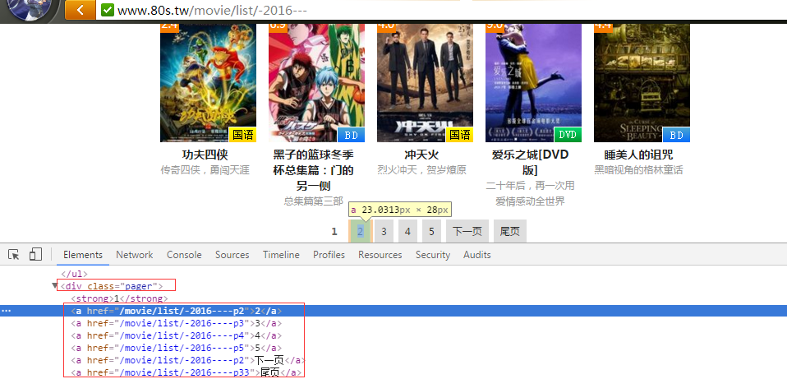The image size is (787, 379).
Task: Click the 爱乐之城[DVD版] title link
Action: tap(530, 162)
